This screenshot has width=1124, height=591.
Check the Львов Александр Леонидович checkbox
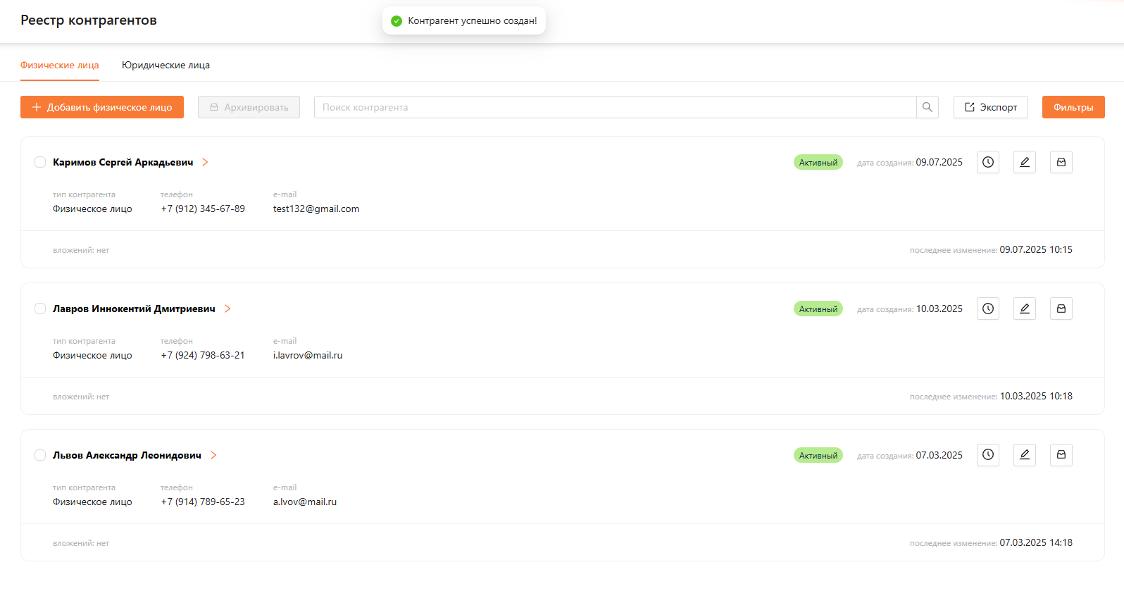coord(40,455)
